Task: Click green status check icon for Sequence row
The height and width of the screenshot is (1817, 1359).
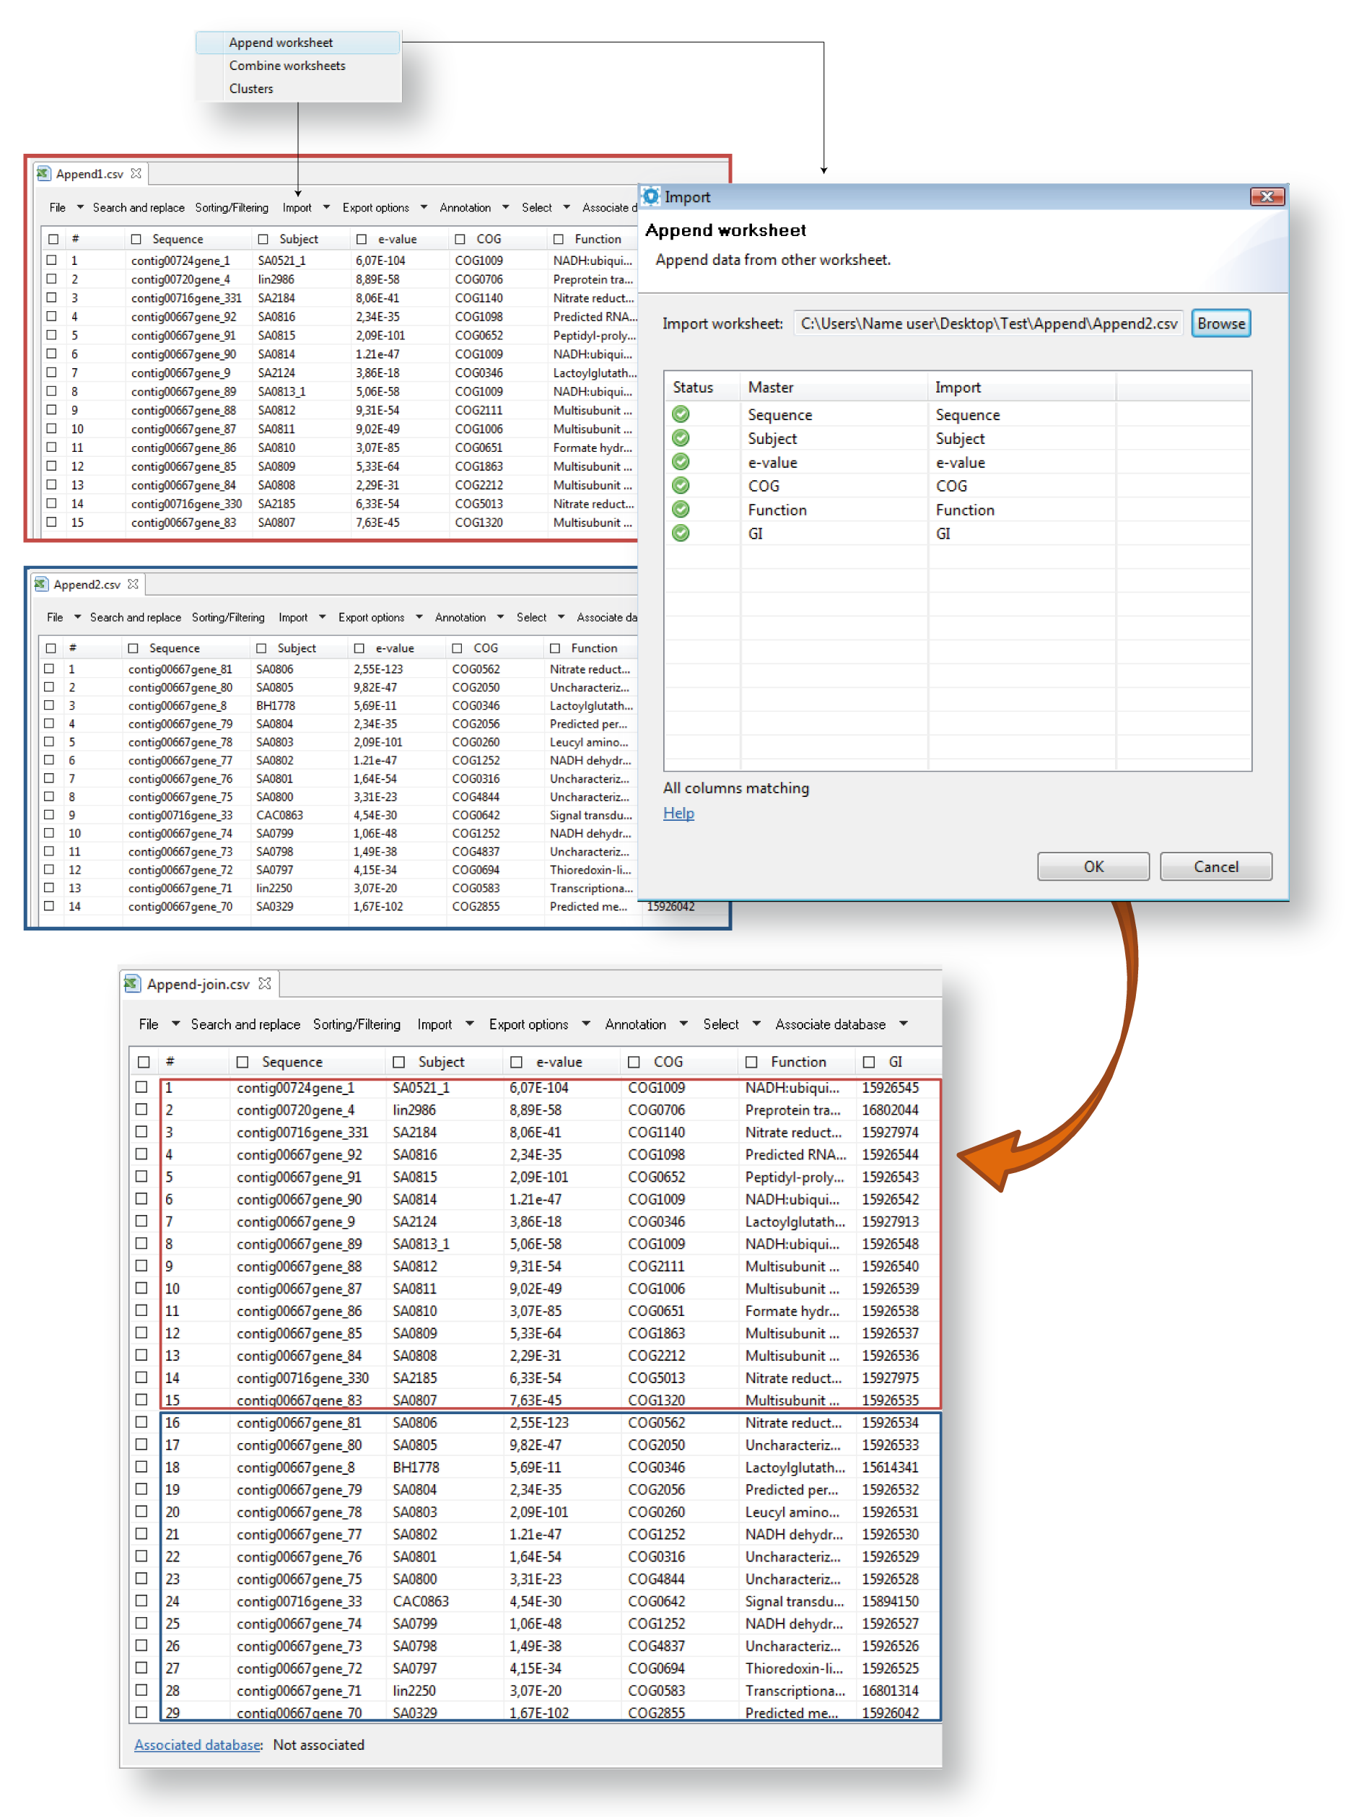Action: pyautogui.click(x=681, y=414)
